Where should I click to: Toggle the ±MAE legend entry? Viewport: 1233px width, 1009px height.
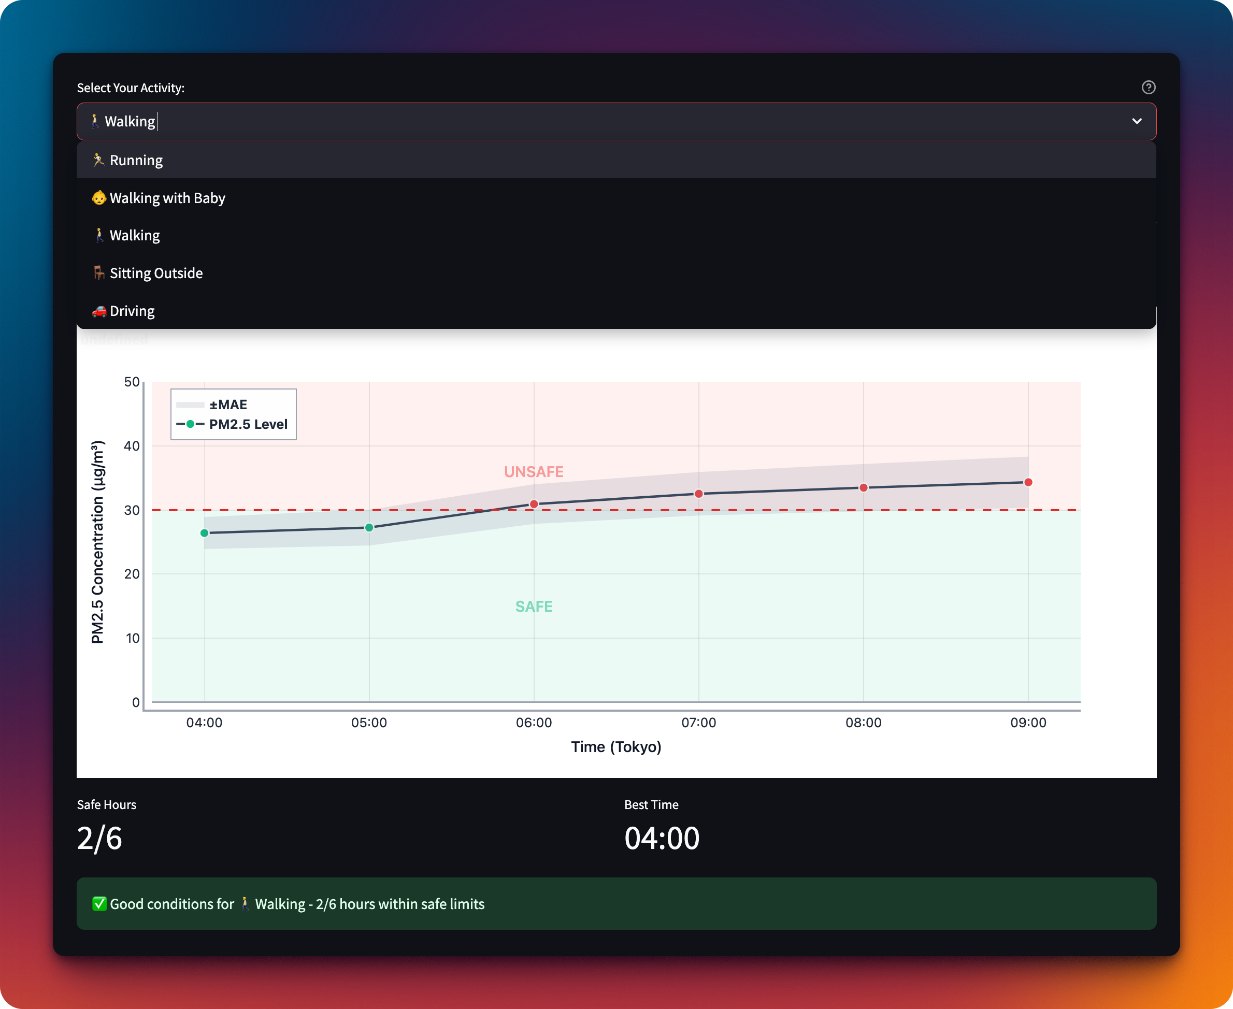tap(228, 405)
